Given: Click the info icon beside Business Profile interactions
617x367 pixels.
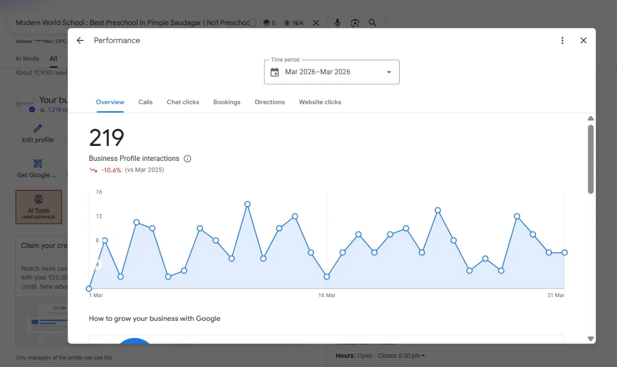Looking at the screenshot, I should tap(188, 158).
